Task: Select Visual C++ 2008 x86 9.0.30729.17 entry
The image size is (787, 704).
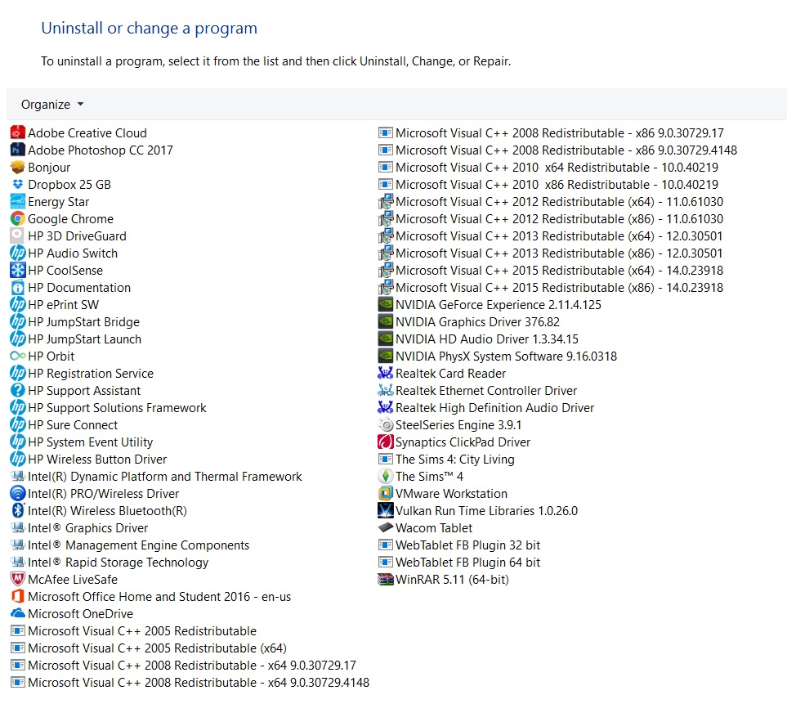Action: point(551,133)
